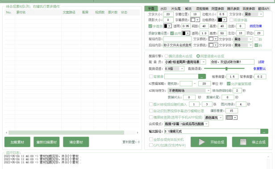The height and width of the screenshot is (169, 275).
Task: Open the 输出路径 folder browse button
Action: click(264, 132)
